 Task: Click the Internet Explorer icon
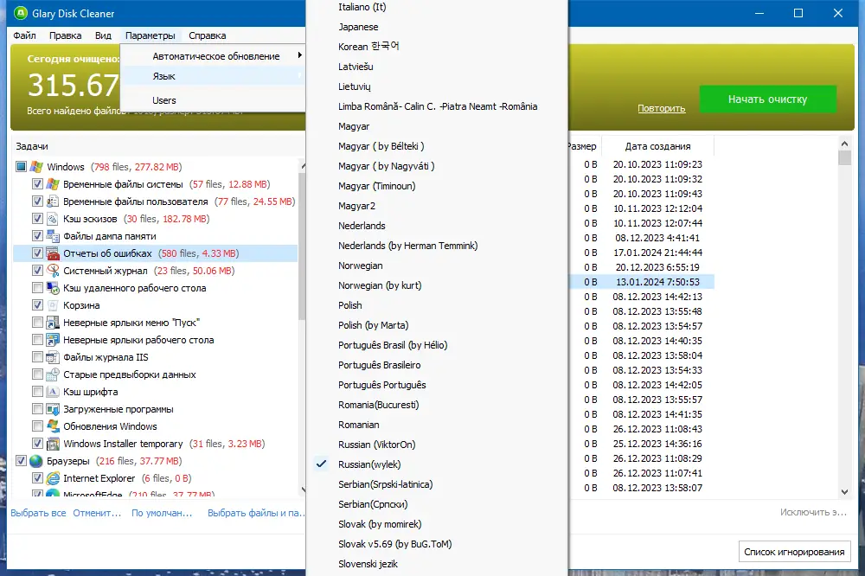coord(53,478)
